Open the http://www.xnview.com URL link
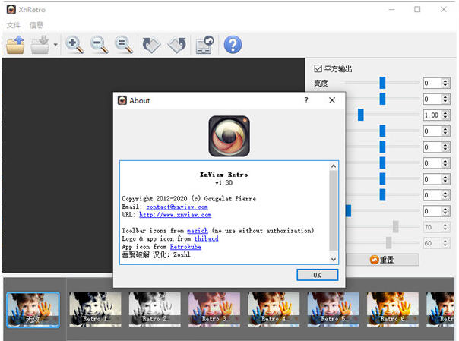This screenshot has height=341, width=459. pos(173,215)
